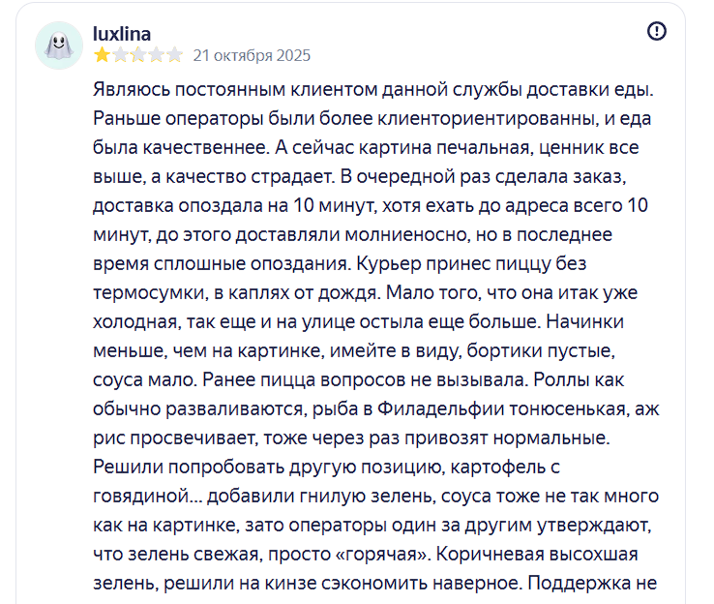Viewport: 714px width, 604px height.
Task: Click the word Филадельфии in the review text
Action: pyautogui.click(x=440, y=409)
